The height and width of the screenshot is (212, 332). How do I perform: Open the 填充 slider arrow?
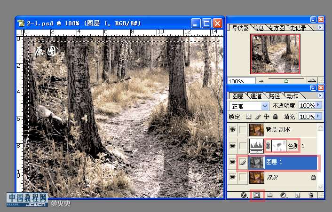coord(318,117)
